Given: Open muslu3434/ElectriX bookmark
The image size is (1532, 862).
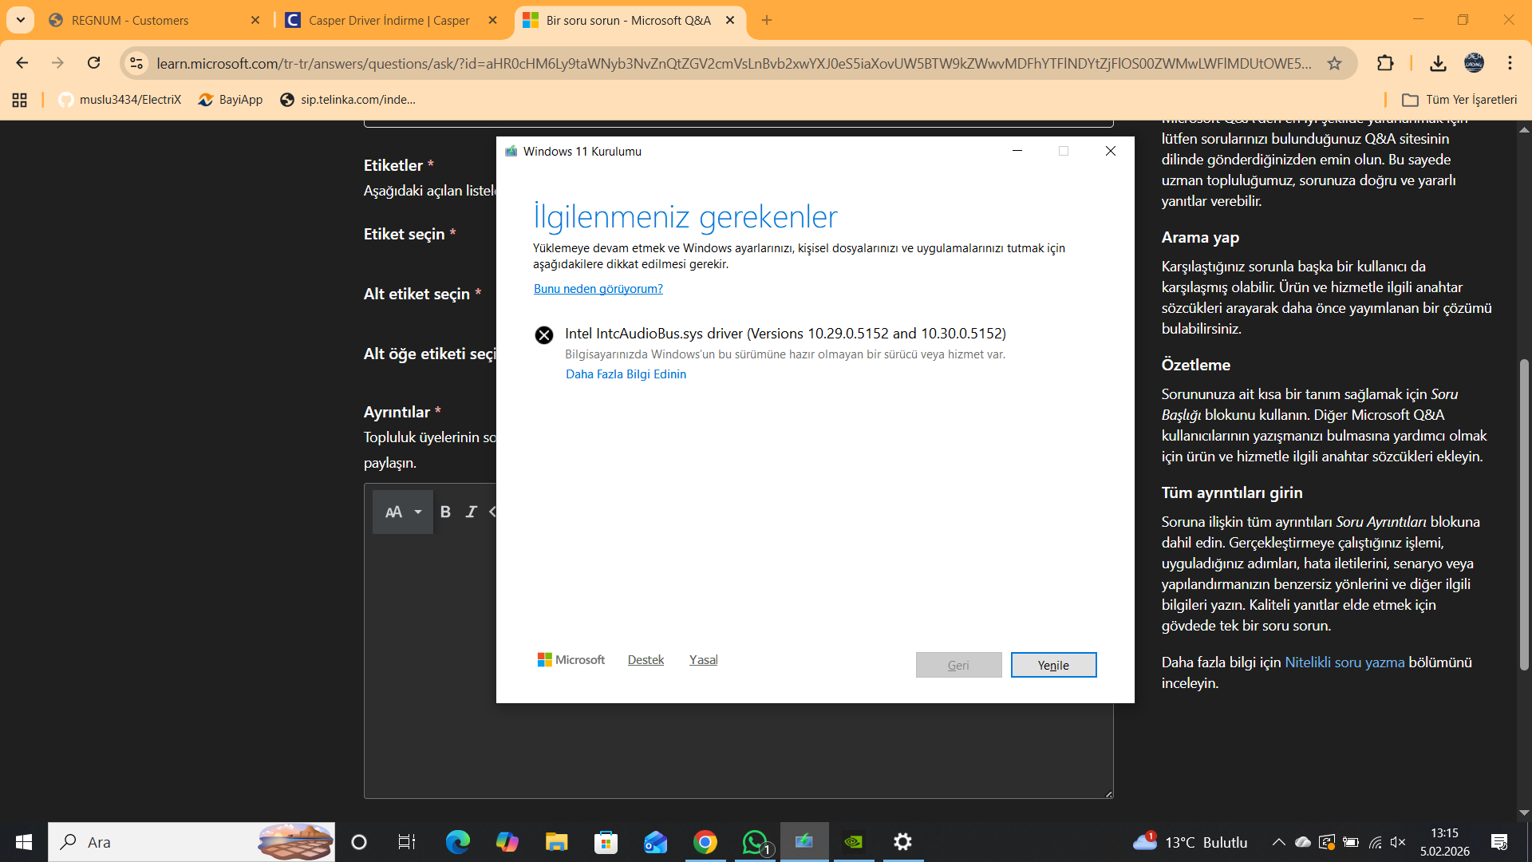Looking at the screenshot, I should click(120, 100).
